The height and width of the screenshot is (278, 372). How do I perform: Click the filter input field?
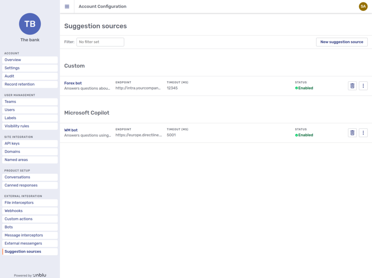click(x=100, y=42)
